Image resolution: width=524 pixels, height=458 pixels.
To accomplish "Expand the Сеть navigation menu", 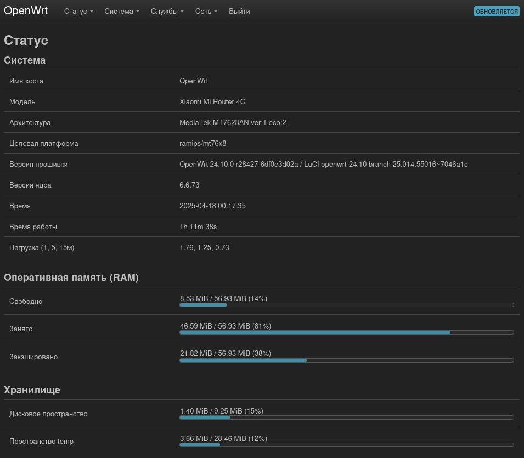I will point(206,12).
